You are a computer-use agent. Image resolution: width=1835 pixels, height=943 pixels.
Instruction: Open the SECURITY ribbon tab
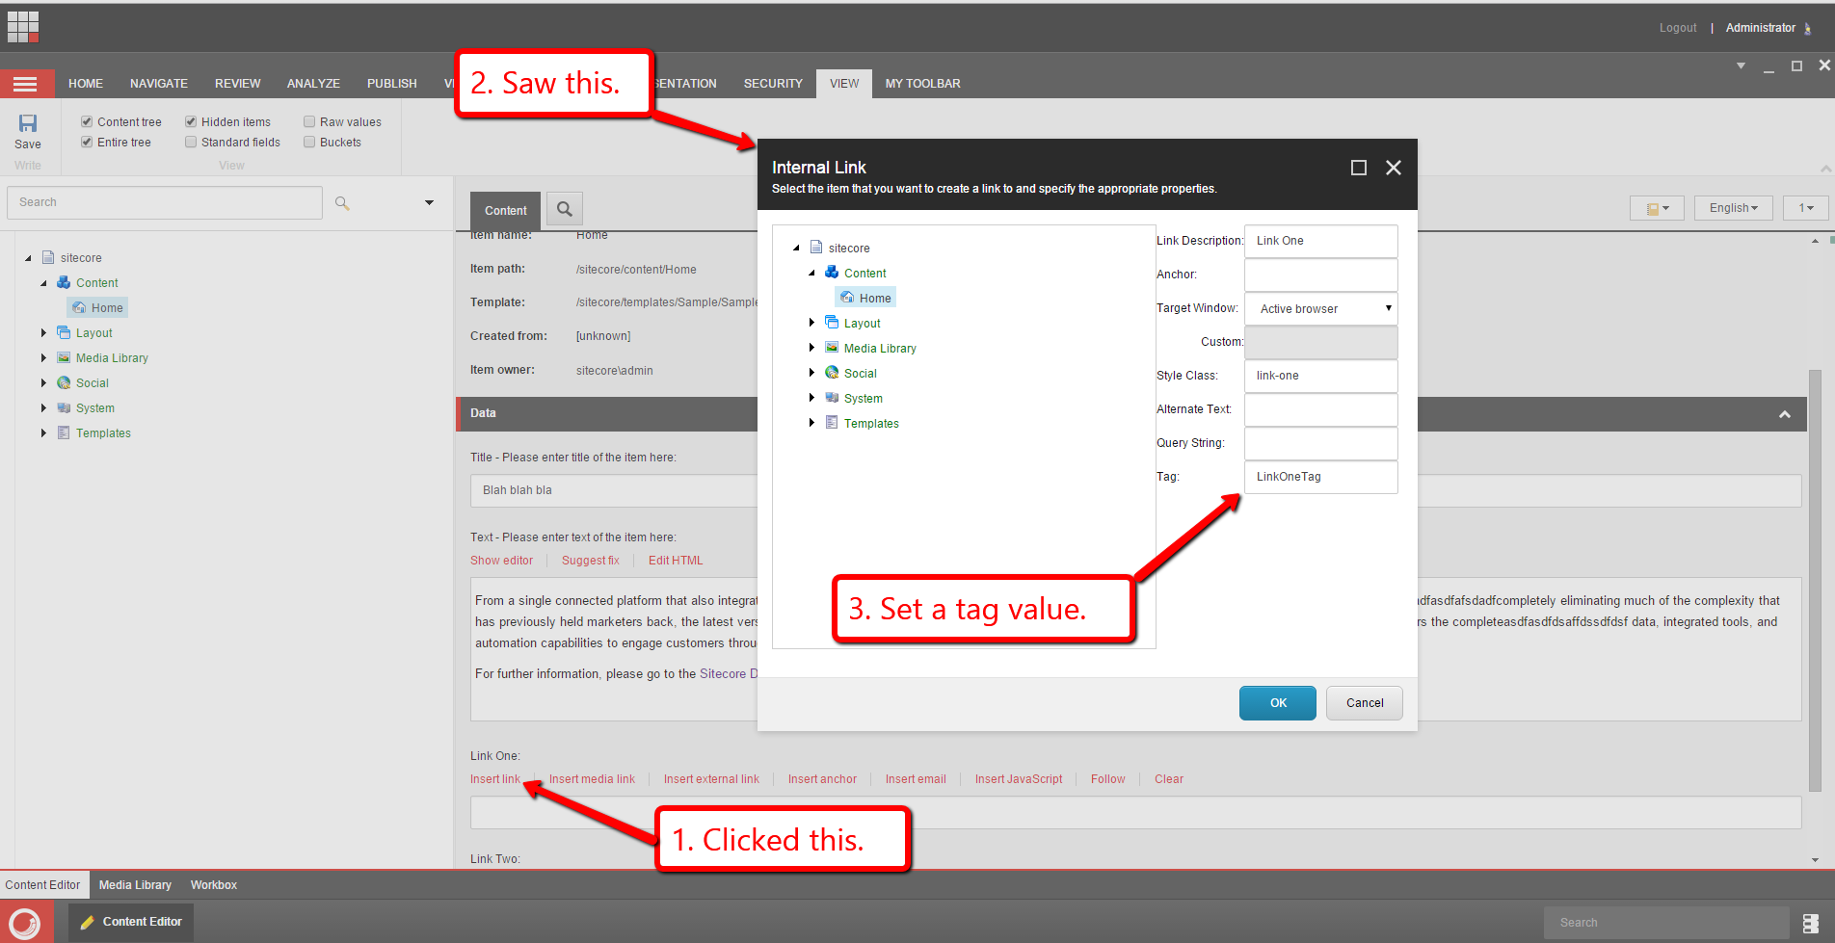pos(772,84)
